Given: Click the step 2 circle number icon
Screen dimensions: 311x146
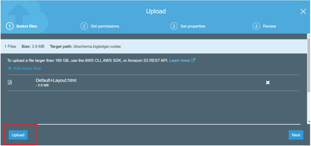Looking at the screenshot, I should pyautogui.click(x=84, y=26).
